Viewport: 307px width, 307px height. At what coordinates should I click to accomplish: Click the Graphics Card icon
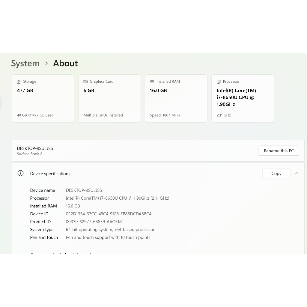[85, 82]
